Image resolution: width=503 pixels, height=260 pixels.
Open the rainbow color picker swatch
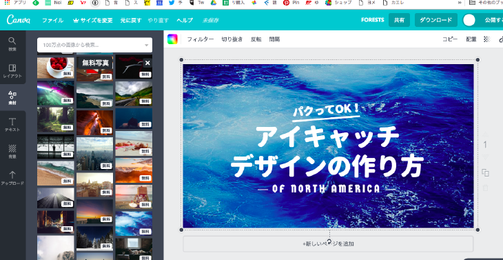click(172, 39)
